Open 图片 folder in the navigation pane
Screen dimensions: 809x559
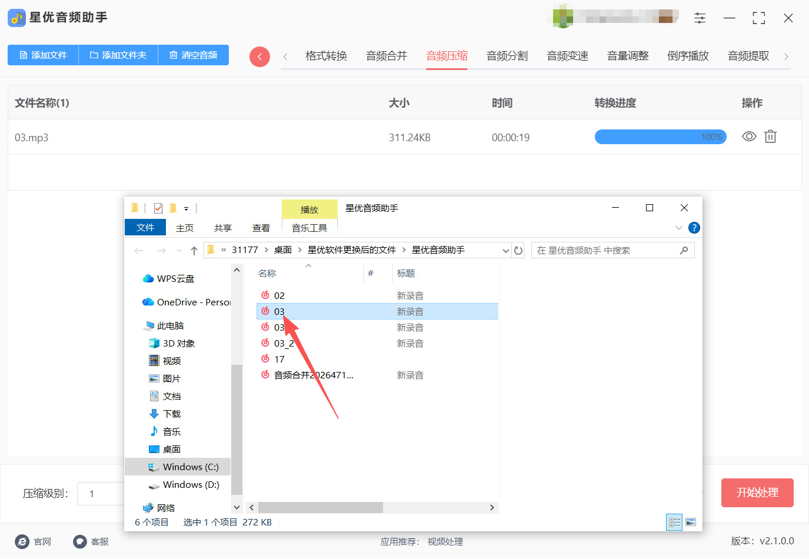[165, 378]
